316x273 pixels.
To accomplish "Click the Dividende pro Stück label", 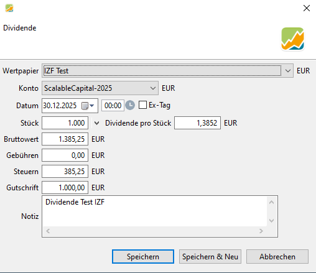I will pyautogui.click(x=138, y=123).
